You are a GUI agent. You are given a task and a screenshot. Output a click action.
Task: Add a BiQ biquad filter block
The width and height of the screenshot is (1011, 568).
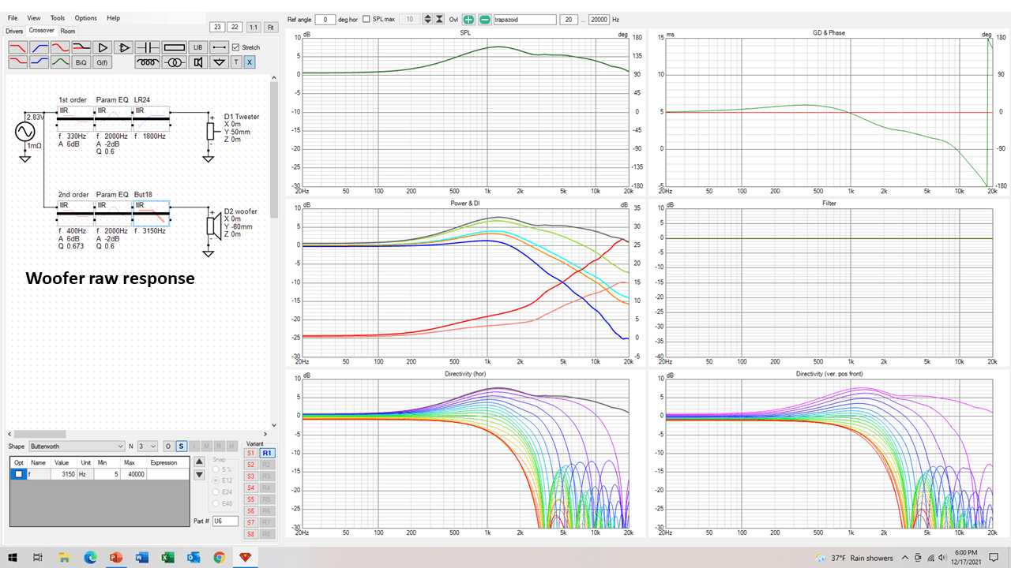[x=81, y=62]
